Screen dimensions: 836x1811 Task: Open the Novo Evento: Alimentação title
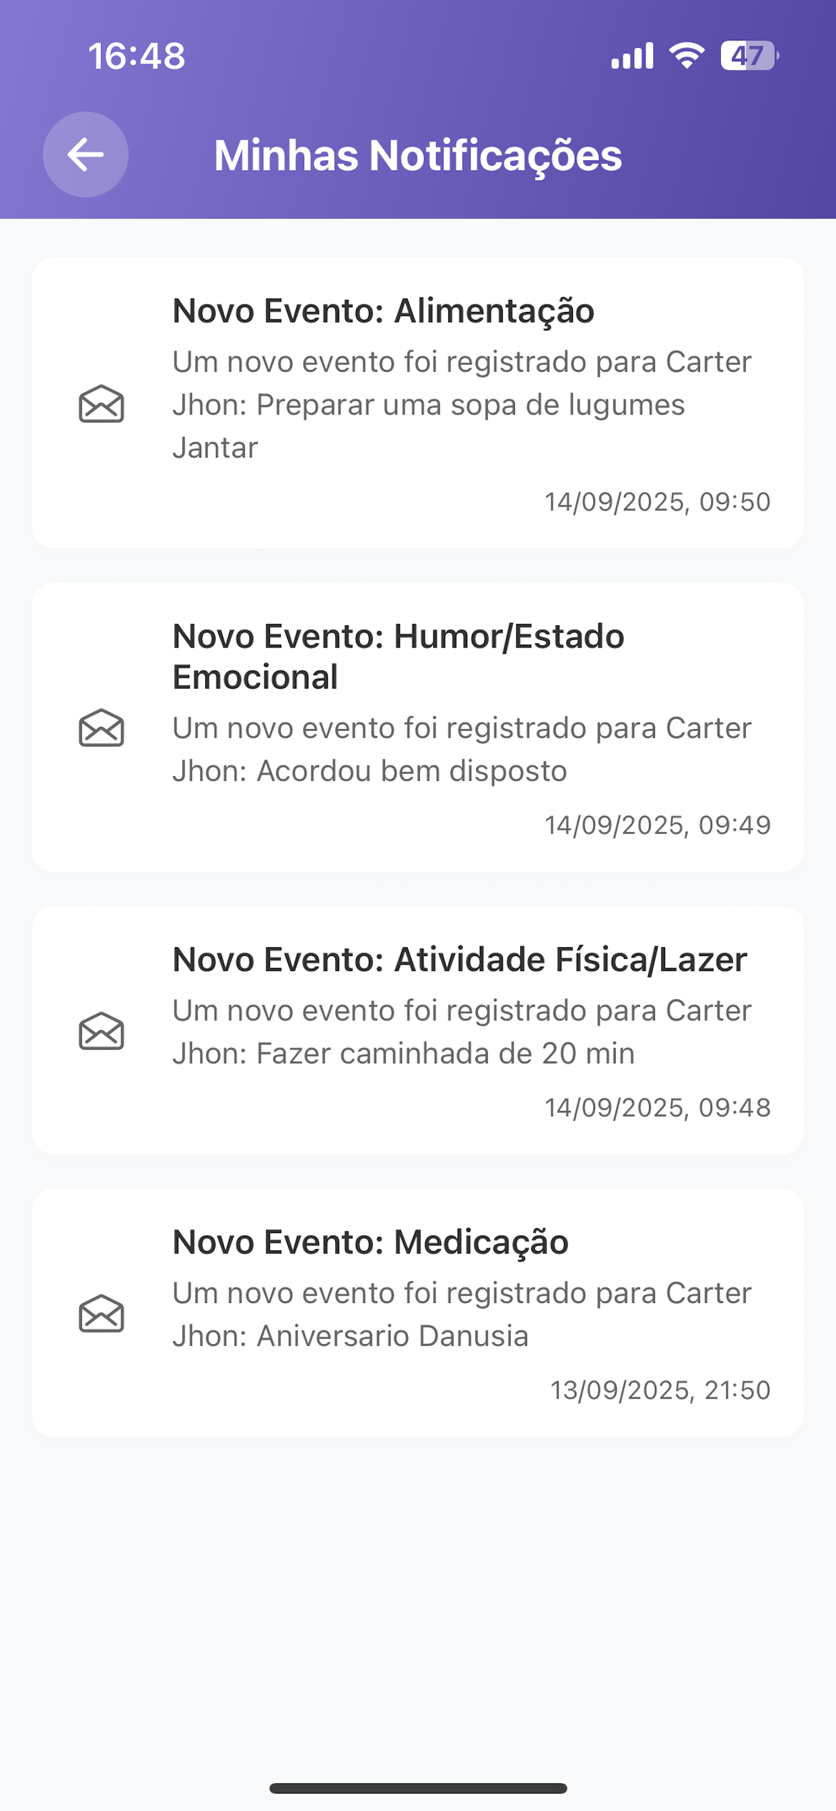pos(384,311)
